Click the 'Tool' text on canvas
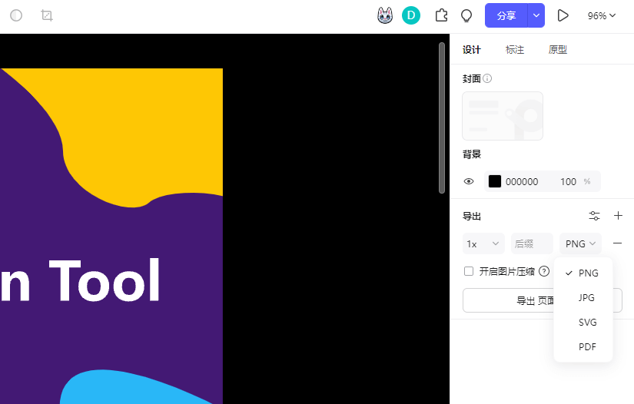The width and height of the screenshot is (634, 404). pyautogui.click(x=105, y=280)
